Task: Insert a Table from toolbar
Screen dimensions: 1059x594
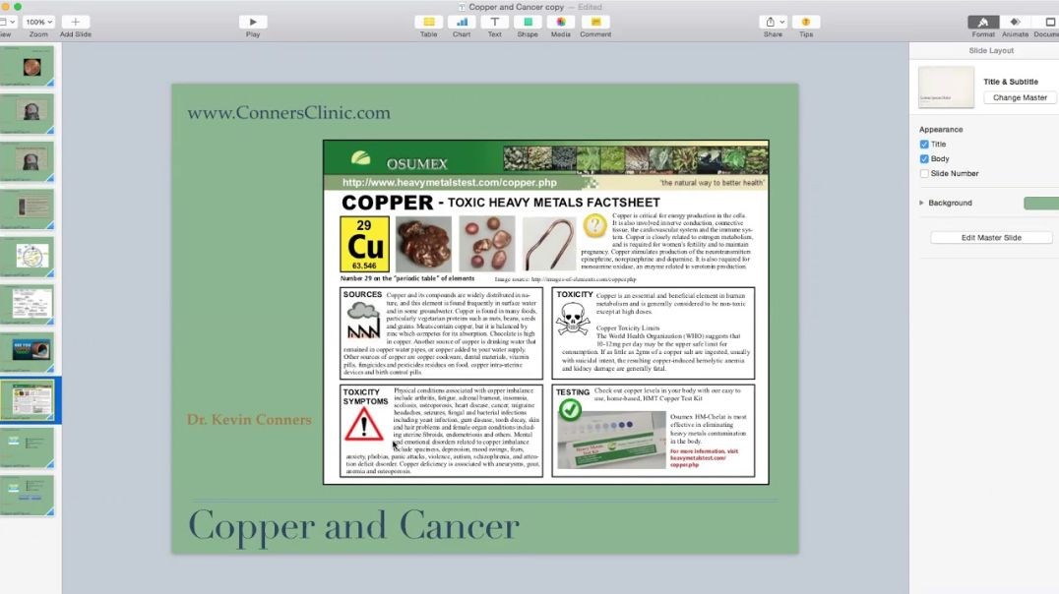Action: pos(428,23)
